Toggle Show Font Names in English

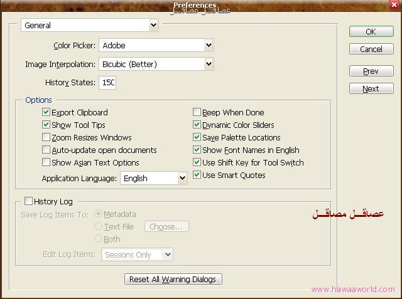click(x=197, y=150)
